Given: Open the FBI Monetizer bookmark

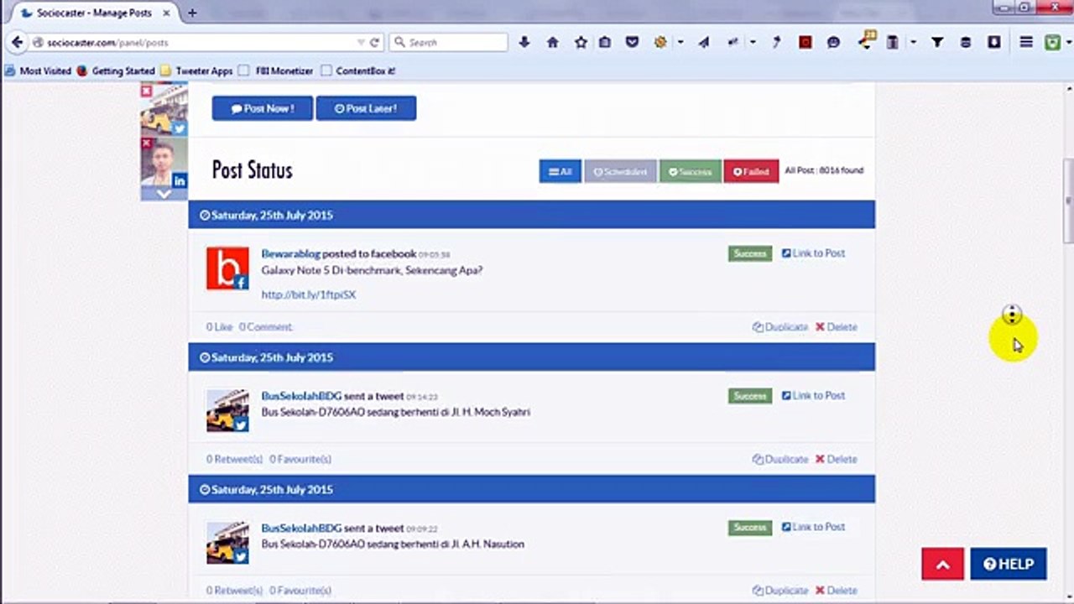Looking at the screenshot, I should pos(276,71).
